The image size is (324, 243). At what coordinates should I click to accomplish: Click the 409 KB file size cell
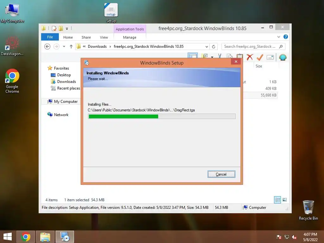(x=271, y=89)
